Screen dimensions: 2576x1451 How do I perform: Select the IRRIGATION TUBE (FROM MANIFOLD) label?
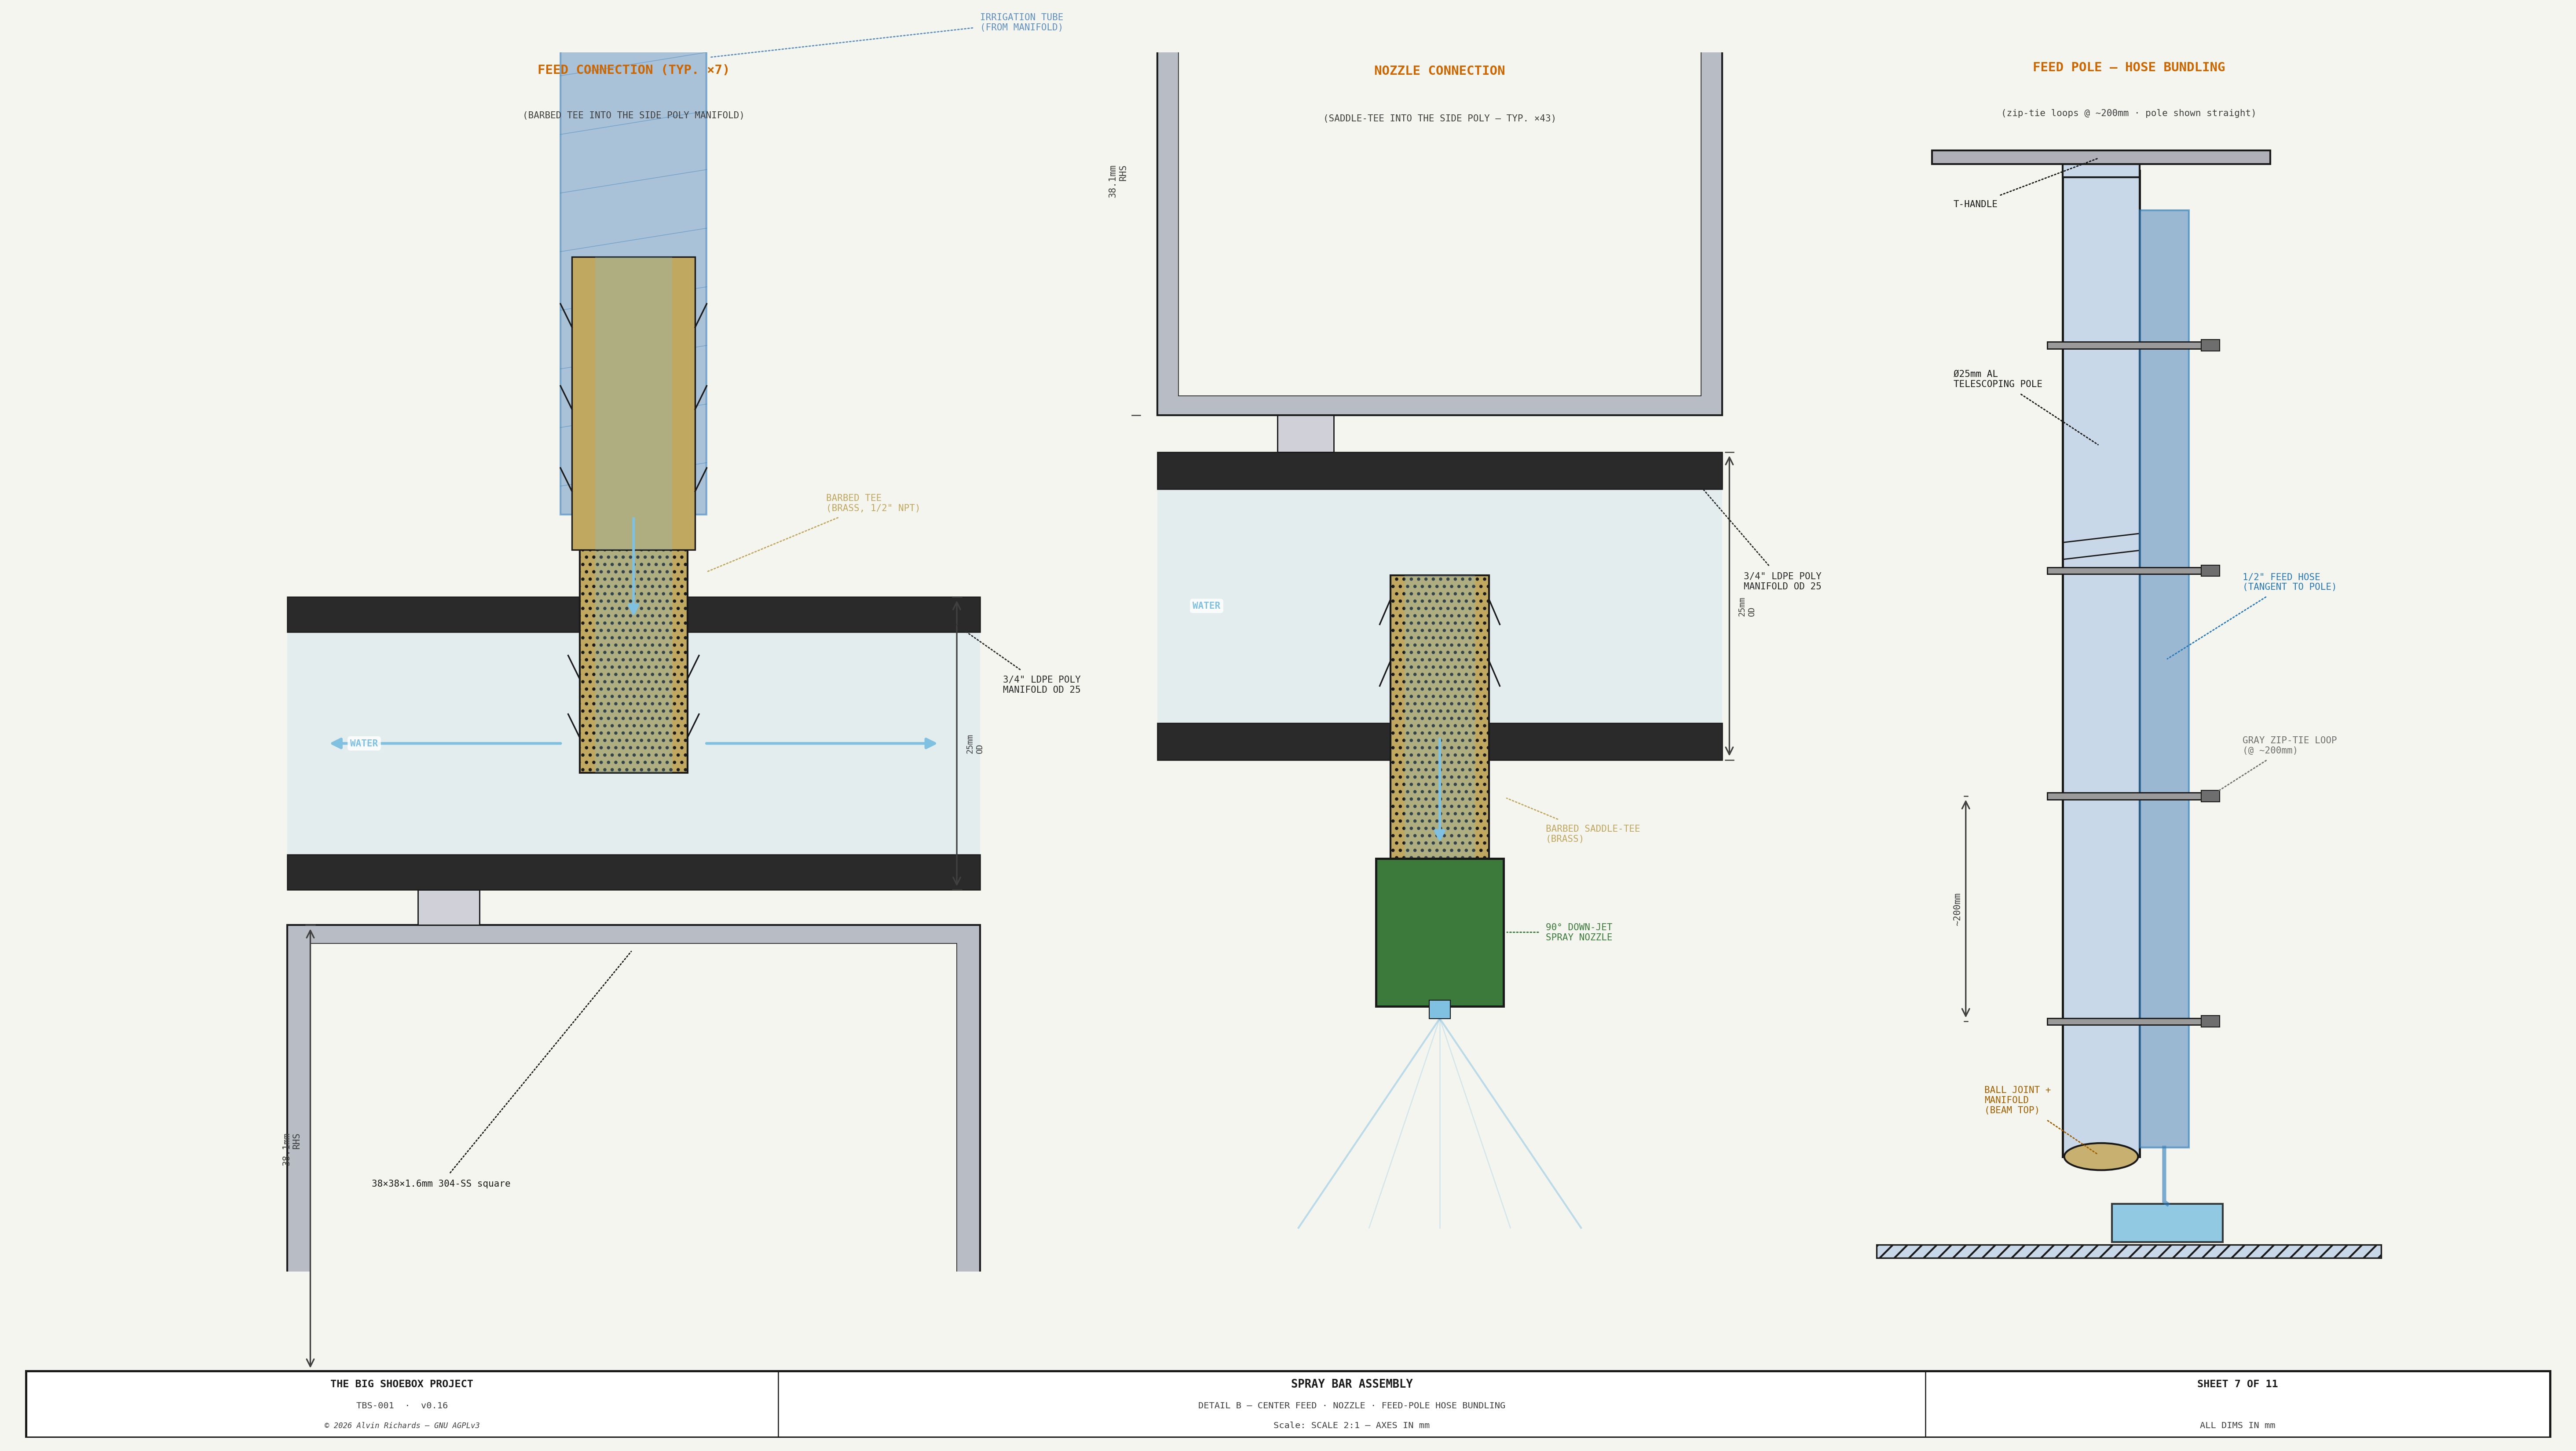coord(1021,22)
